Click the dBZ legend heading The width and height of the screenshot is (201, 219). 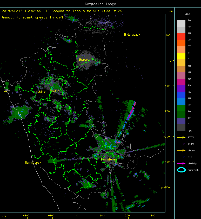(187, 14)
